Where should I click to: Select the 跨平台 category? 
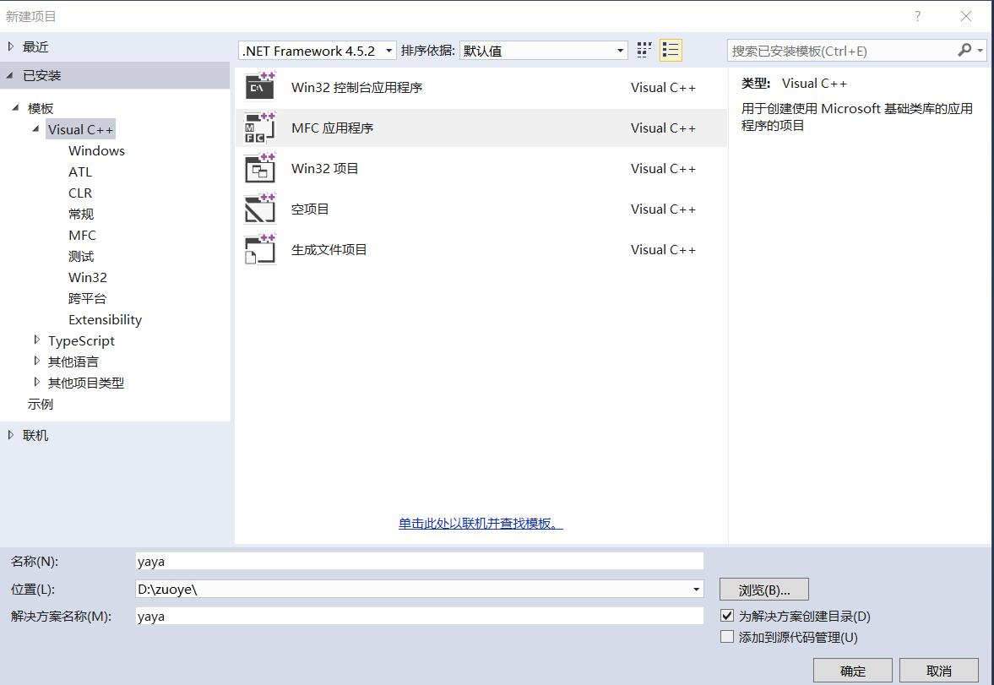[x=87, y=298]
